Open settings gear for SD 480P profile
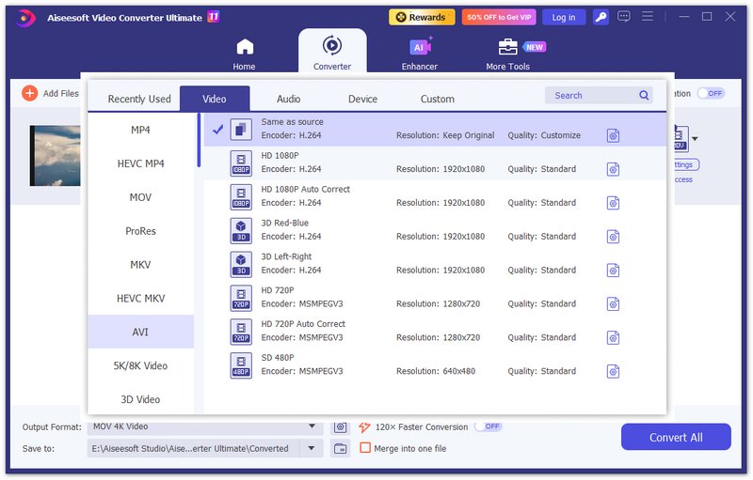The height and width of the screenshot is (480, 753). [x=613, y=372]
